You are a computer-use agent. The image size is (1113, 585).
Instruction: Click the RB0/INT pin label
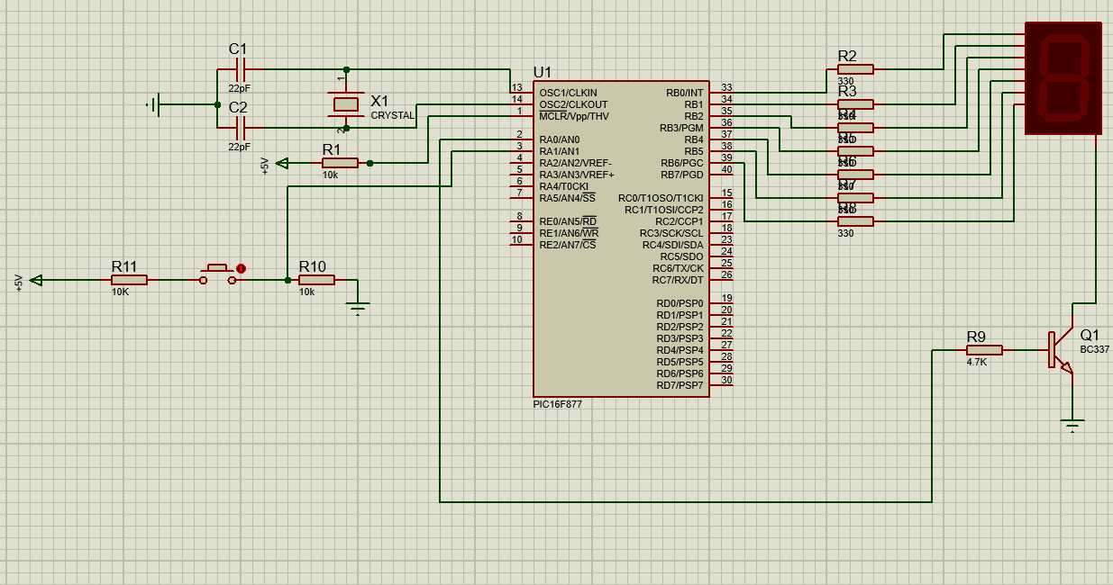pyautogui.click(x=684, y=93)
